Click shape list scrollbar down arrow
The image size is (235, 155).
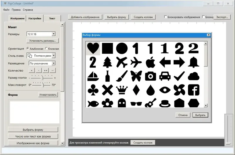(x=206, y=105)
